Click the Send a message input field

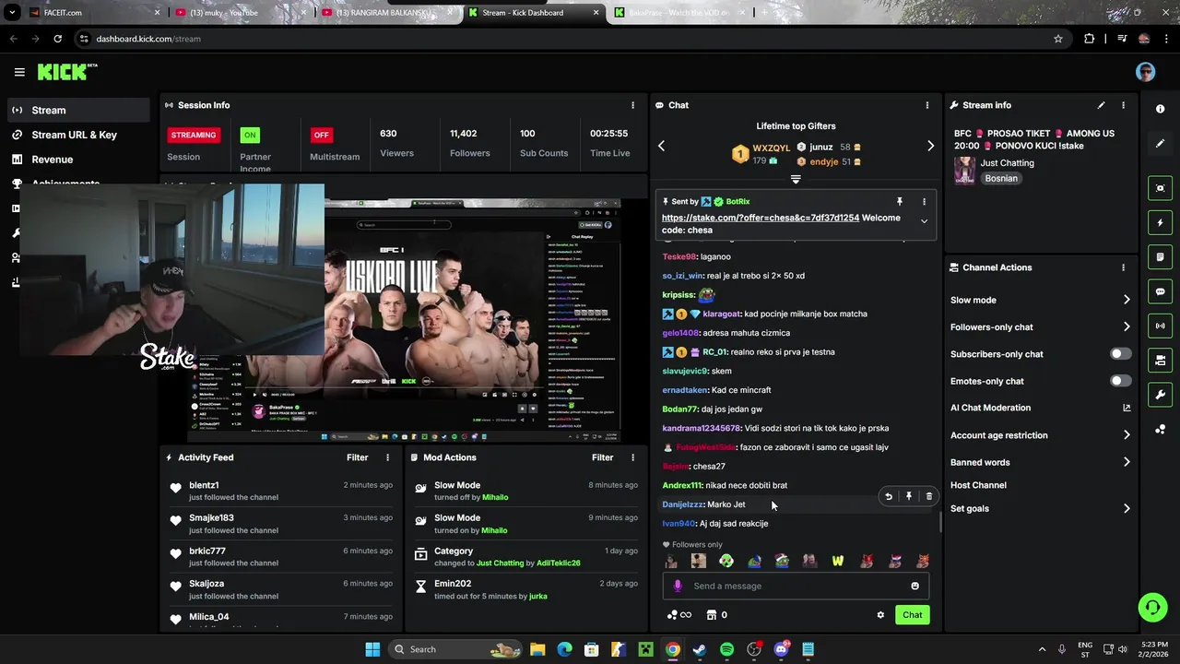795,586
